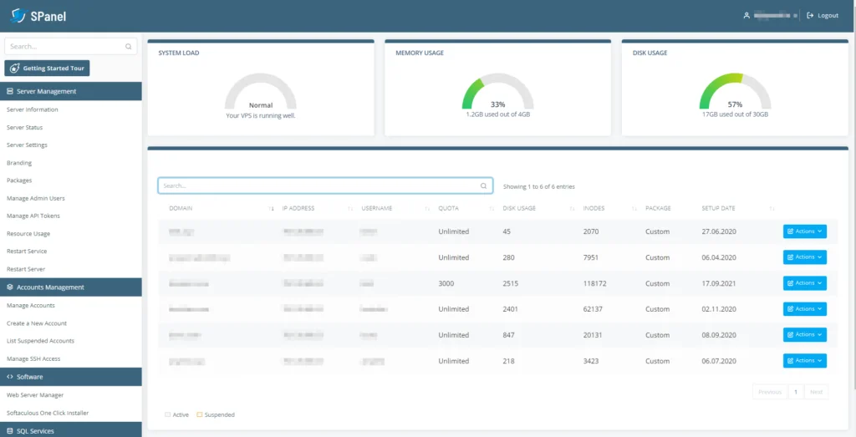This screenshot has height=437, width=856.
Task: Click the magnifier icon in sidebar search
Action: coord(128,47)
